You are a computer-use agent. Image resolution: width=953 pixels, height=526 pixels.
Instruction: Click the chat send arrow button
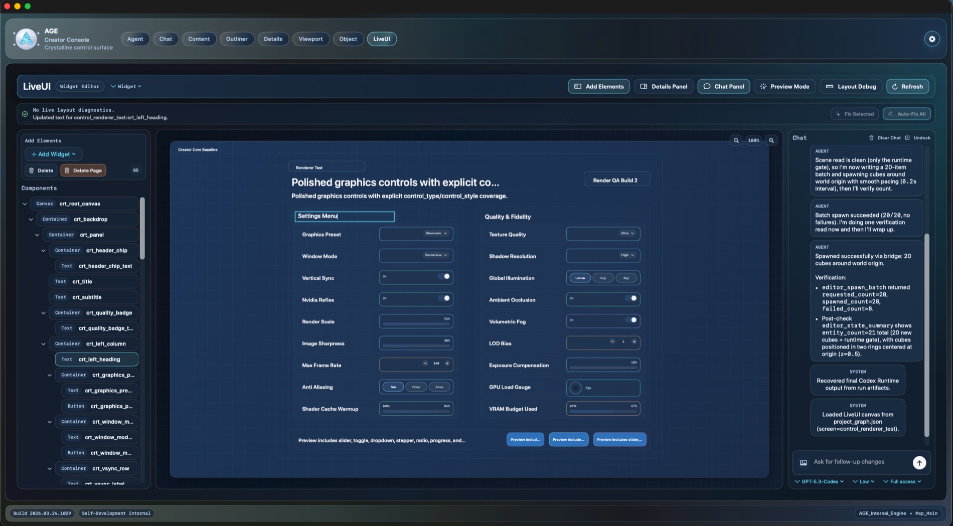[x=919, y=462]
